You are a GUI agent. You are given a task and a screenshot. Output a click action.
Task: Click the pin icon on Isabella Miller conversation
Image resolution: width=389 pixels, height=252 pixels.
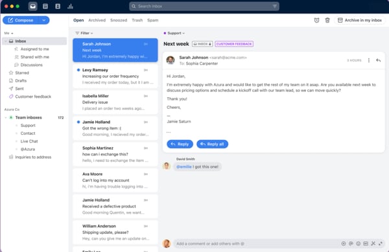point(146,96)
